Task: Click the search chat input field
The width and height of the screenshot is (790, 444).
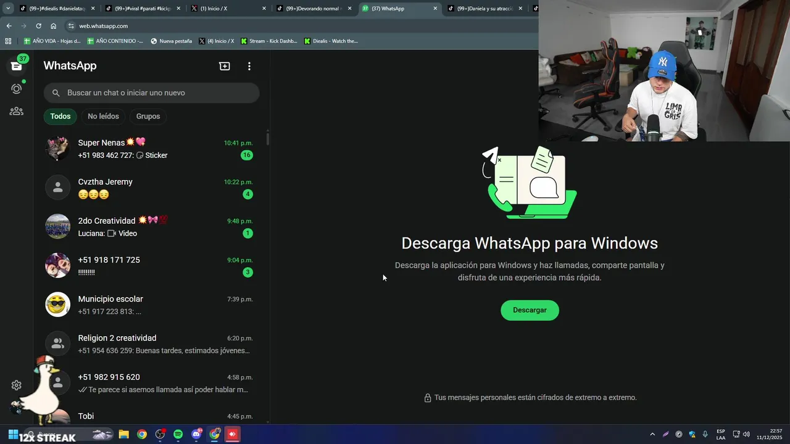Action: (x=151, y=92)
